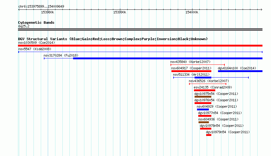
Task: Click the 154000k ruler position label
Action: (x=192, y=12)
